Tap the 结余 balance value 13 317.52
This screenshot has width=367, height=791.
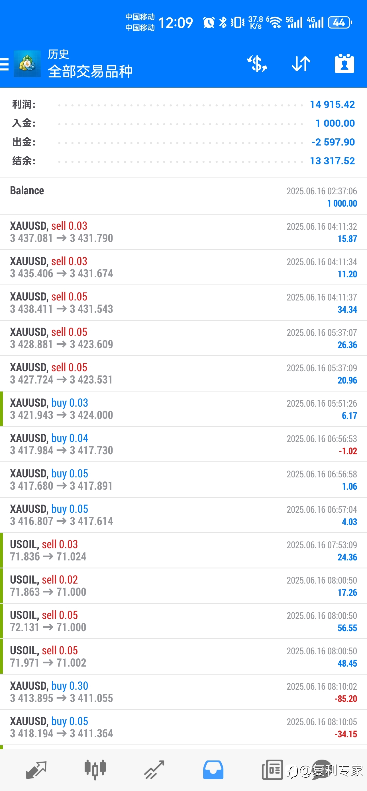pyautogui.click(x=332, y=161)
